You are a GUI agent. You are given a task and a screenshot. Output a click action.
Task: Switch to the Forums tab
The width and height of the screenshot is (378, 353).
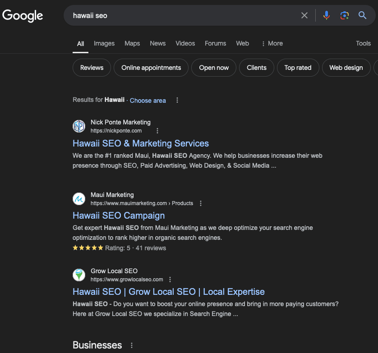(x=216, y=43)
